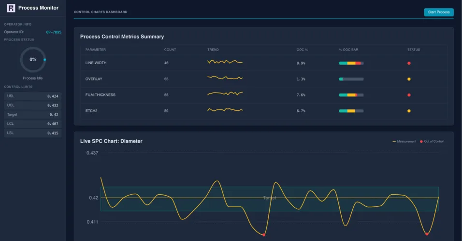The image size is (462, 241).
Task: Click the ETCH2 count 59
Action: [166, 111]
